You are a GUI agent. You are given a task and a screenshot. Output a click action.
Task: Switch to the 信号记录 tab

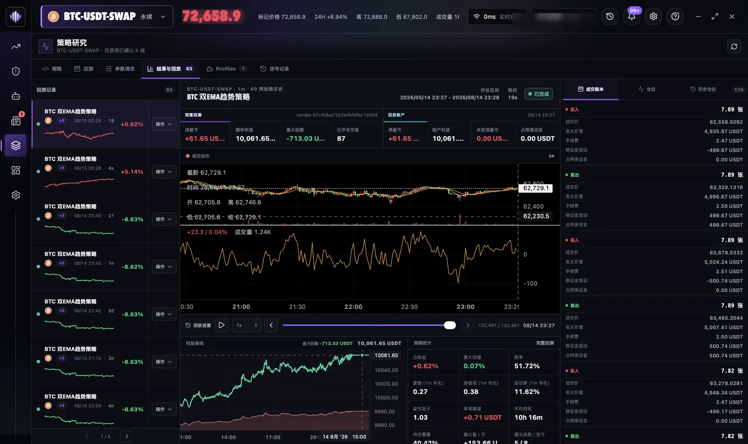275,69
